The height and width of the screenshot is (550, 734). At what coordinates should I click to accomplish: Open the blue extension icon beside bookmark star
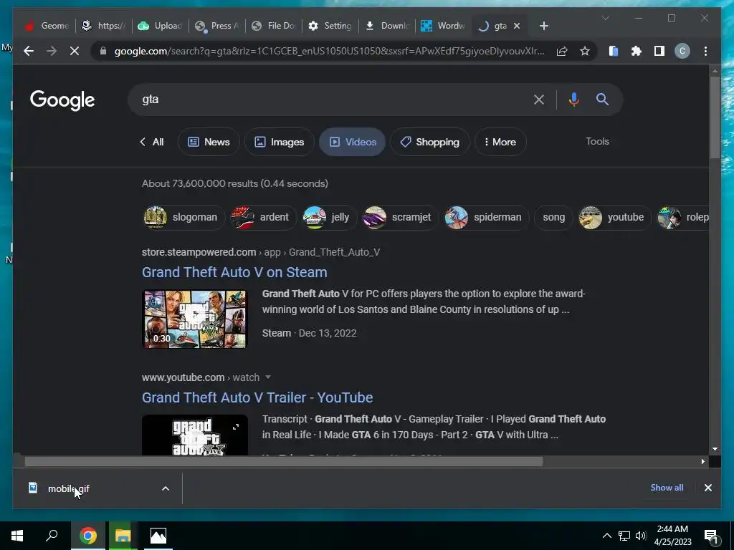(614, 51)
